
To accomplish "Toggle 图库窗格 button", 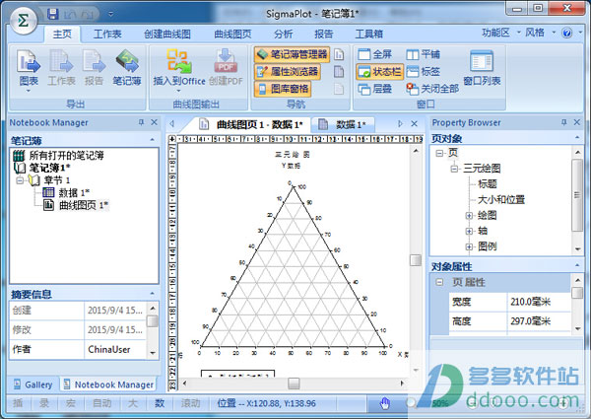I will [x=283, y=89].
